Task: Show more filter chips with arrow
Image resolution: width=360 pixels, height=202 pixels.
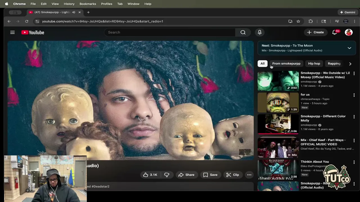Action: pos(350,64)
